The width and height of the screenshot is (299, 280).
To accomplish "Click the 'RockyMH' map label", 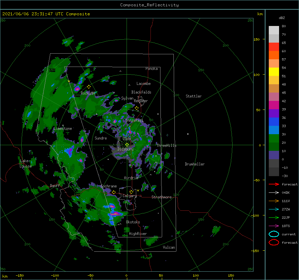I will point(88,93).
